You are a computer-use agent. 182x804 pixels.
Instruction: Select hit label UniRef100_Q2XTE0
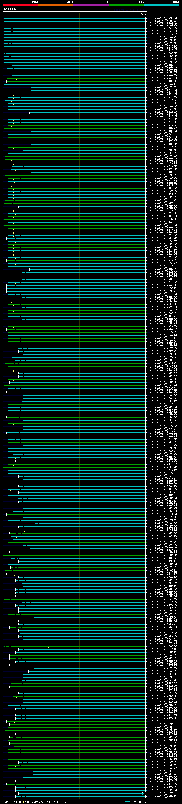coord(163,103)
